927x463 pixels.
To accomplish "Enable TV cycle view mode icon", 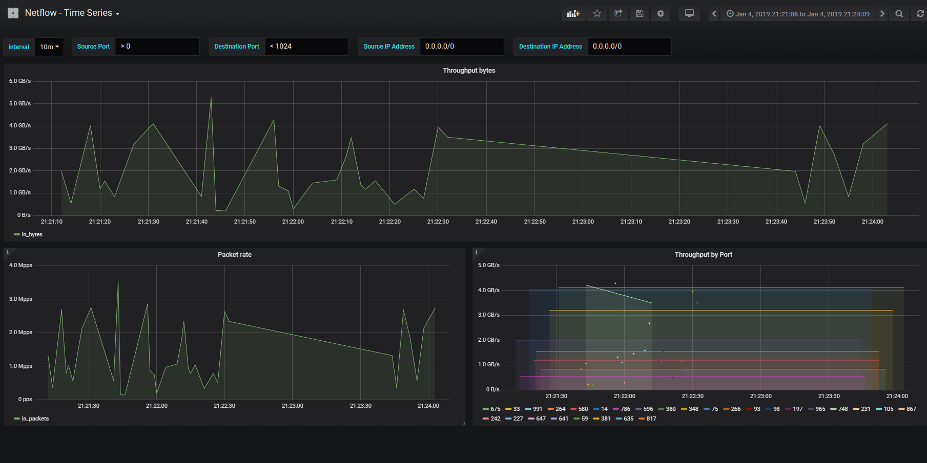I will click(x=689, y=13).
